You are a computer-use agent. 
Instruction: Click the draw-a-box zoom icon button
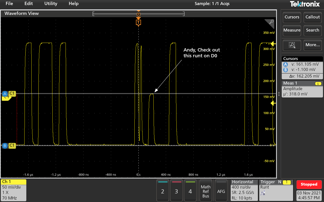point(292,45)
